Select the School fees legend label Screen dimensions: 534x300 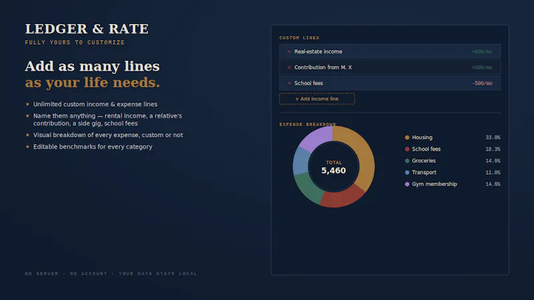426,149
